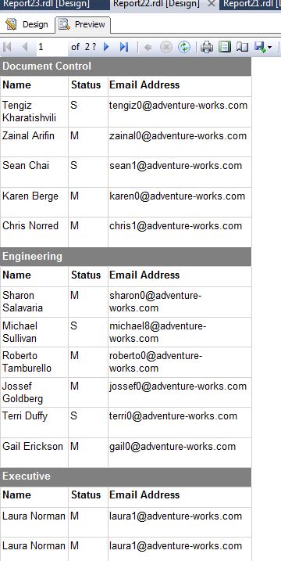The height and width of the screenshot is (561, 281).
Task: Click the current page number field
Action: [x=52, y=47]
